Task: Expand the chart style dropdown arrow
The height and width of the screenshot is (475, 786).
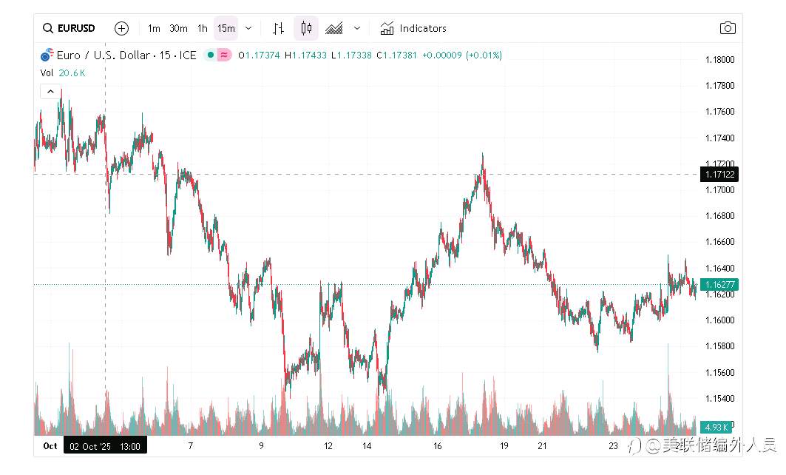Action: [x=357, y=28]
